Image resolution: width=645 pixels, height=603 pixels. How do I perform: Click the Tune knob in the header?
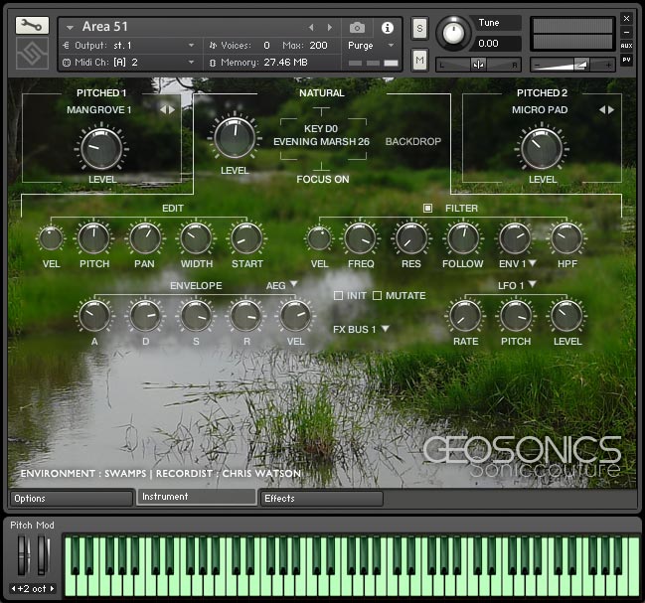coord(453,32)
